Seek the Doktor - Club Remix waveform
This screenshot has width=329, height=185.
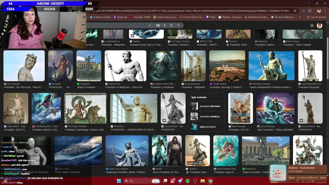point(307,178)
